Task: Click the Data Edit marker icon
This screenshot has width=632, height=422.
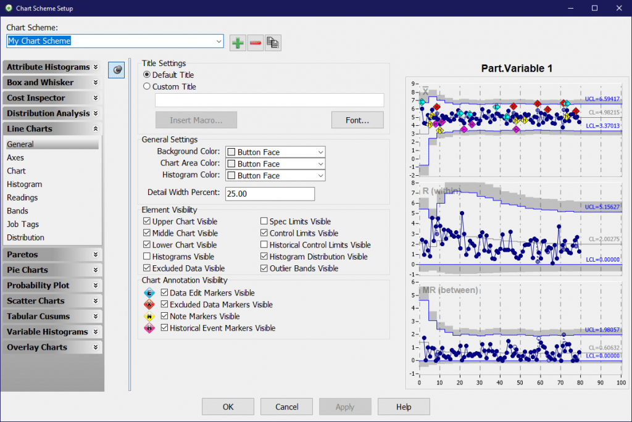Action: tap(149, 293)
